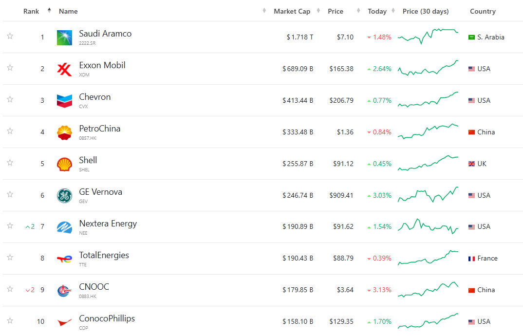Sort table by Market Cap column
523x336 pixels.
pos(292,11)
